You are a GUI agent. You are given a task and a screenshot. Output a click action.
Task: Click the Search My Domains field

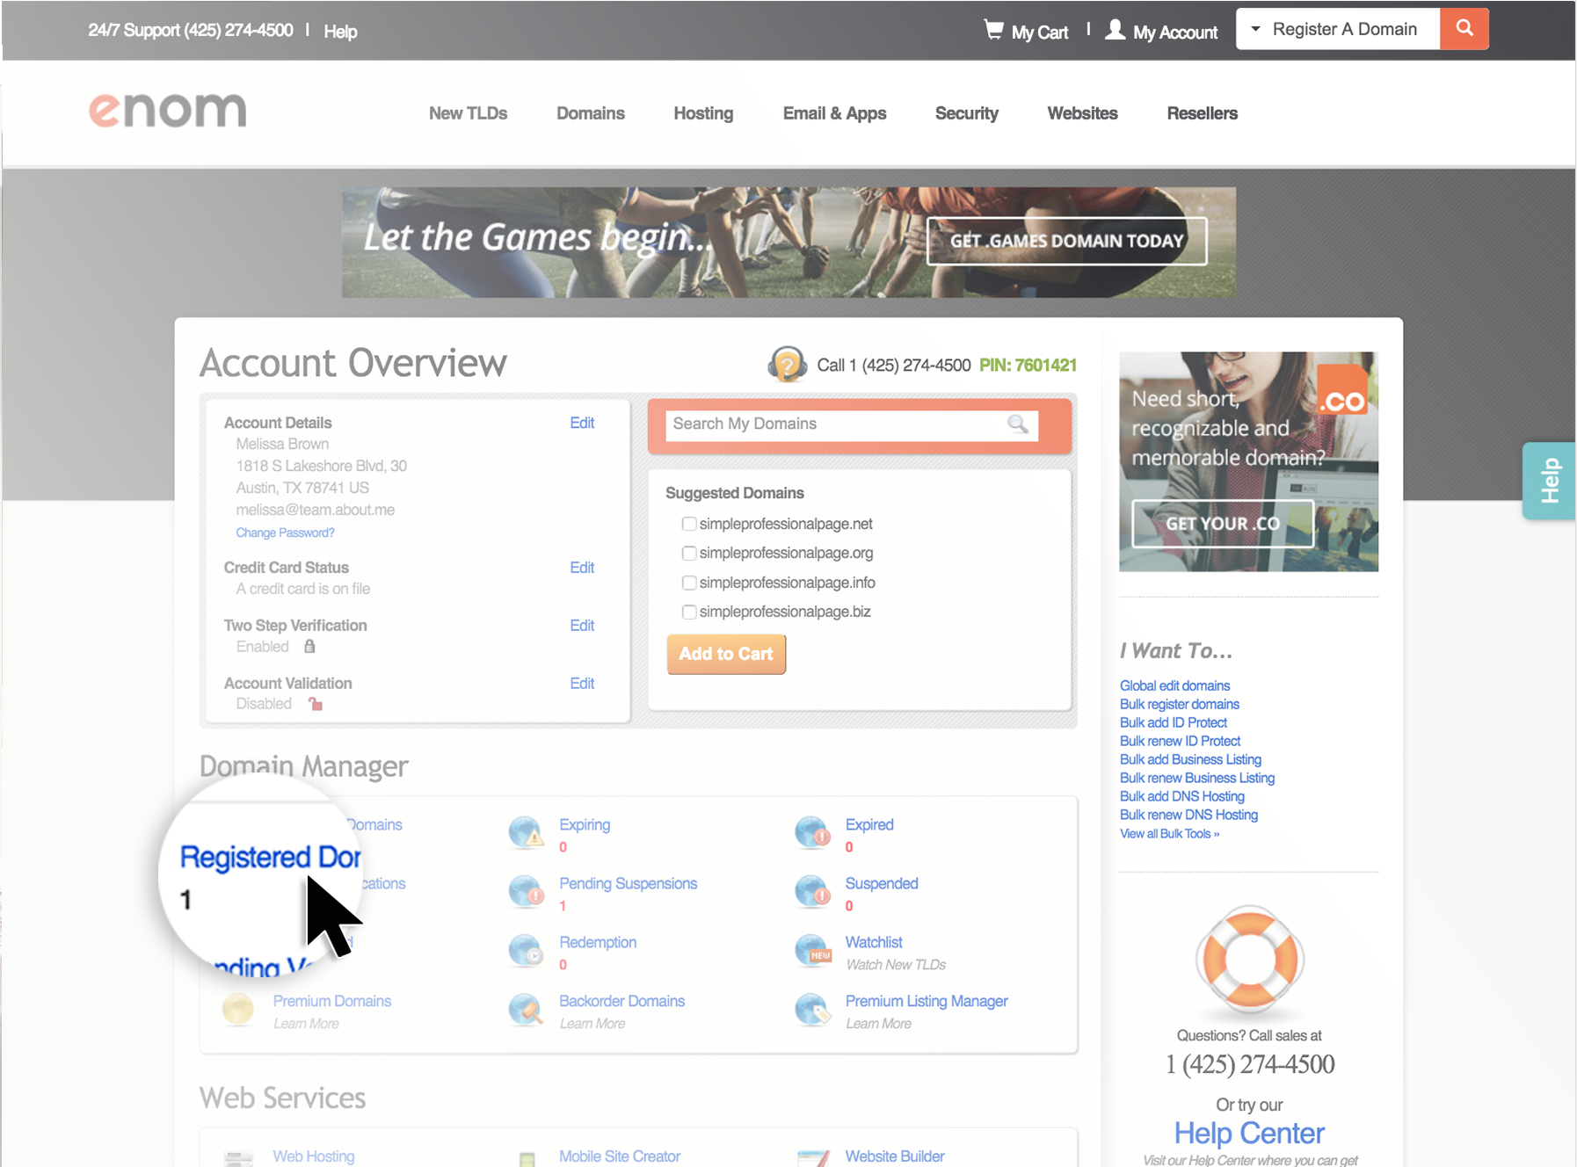(835, 424)
